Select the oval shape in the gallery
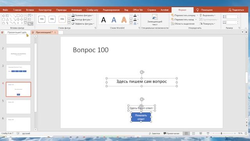This screenshot has height=141, width=250. click(22, 16)
